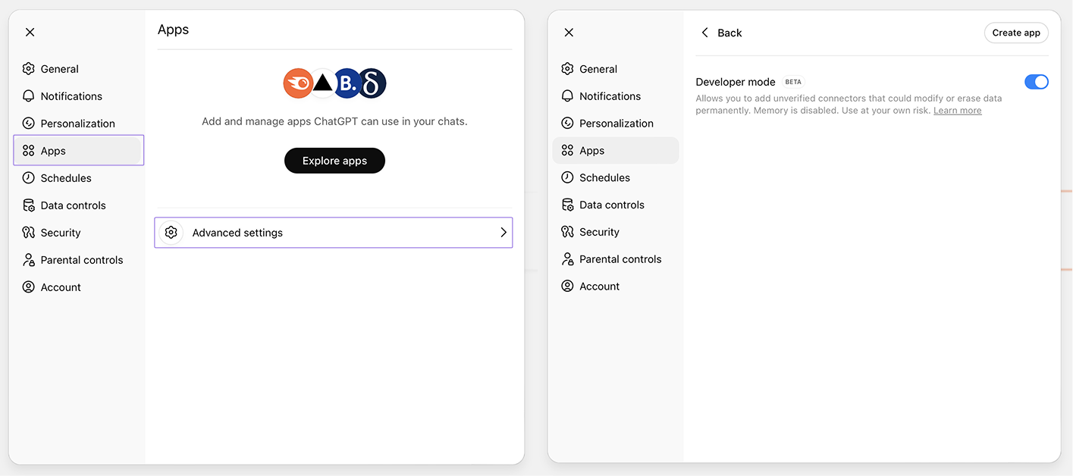Go to Account in Developer mode dialog sidebar
This screenshot has width=1073, height=476.
click(599, 287)
